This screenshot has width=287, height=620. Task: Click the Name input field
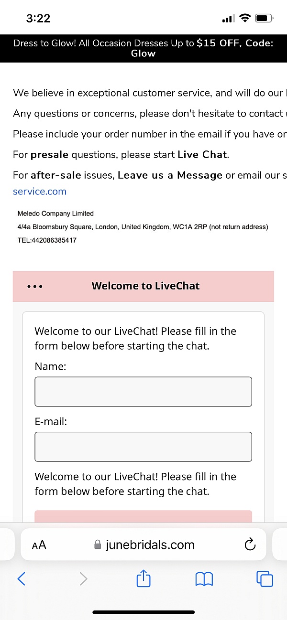(143, 392)
